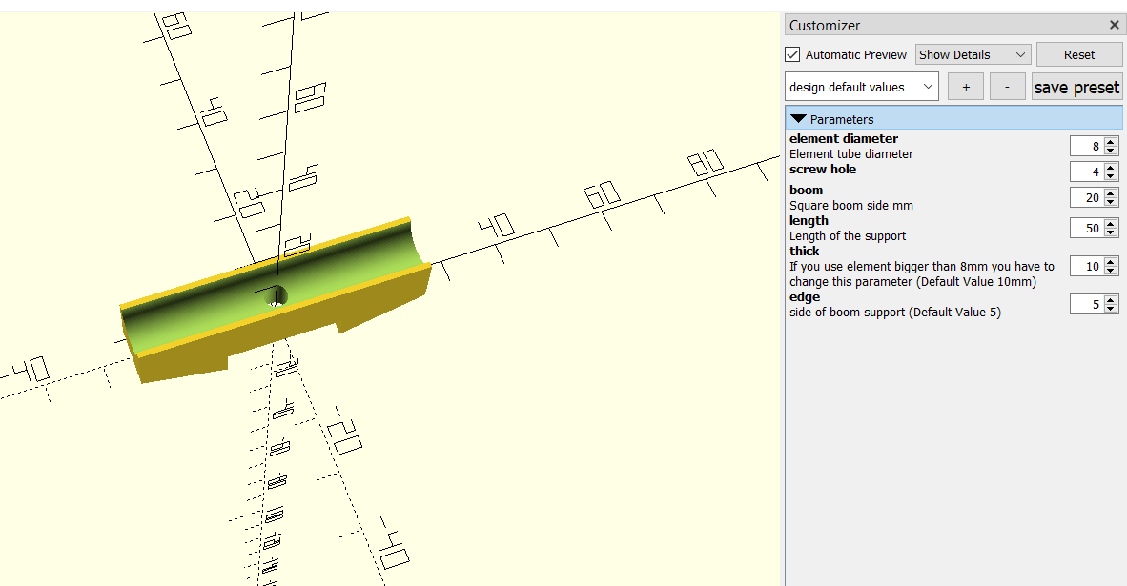Click the save preset button
Screen dimensions: 1127x586
click(x=1076, y=88)
